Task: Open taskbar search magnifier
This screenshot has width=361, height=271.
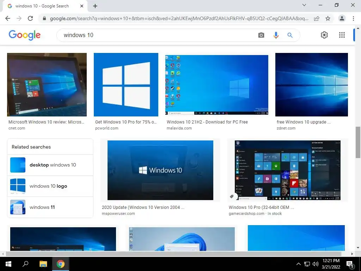Action: [25, 264]
